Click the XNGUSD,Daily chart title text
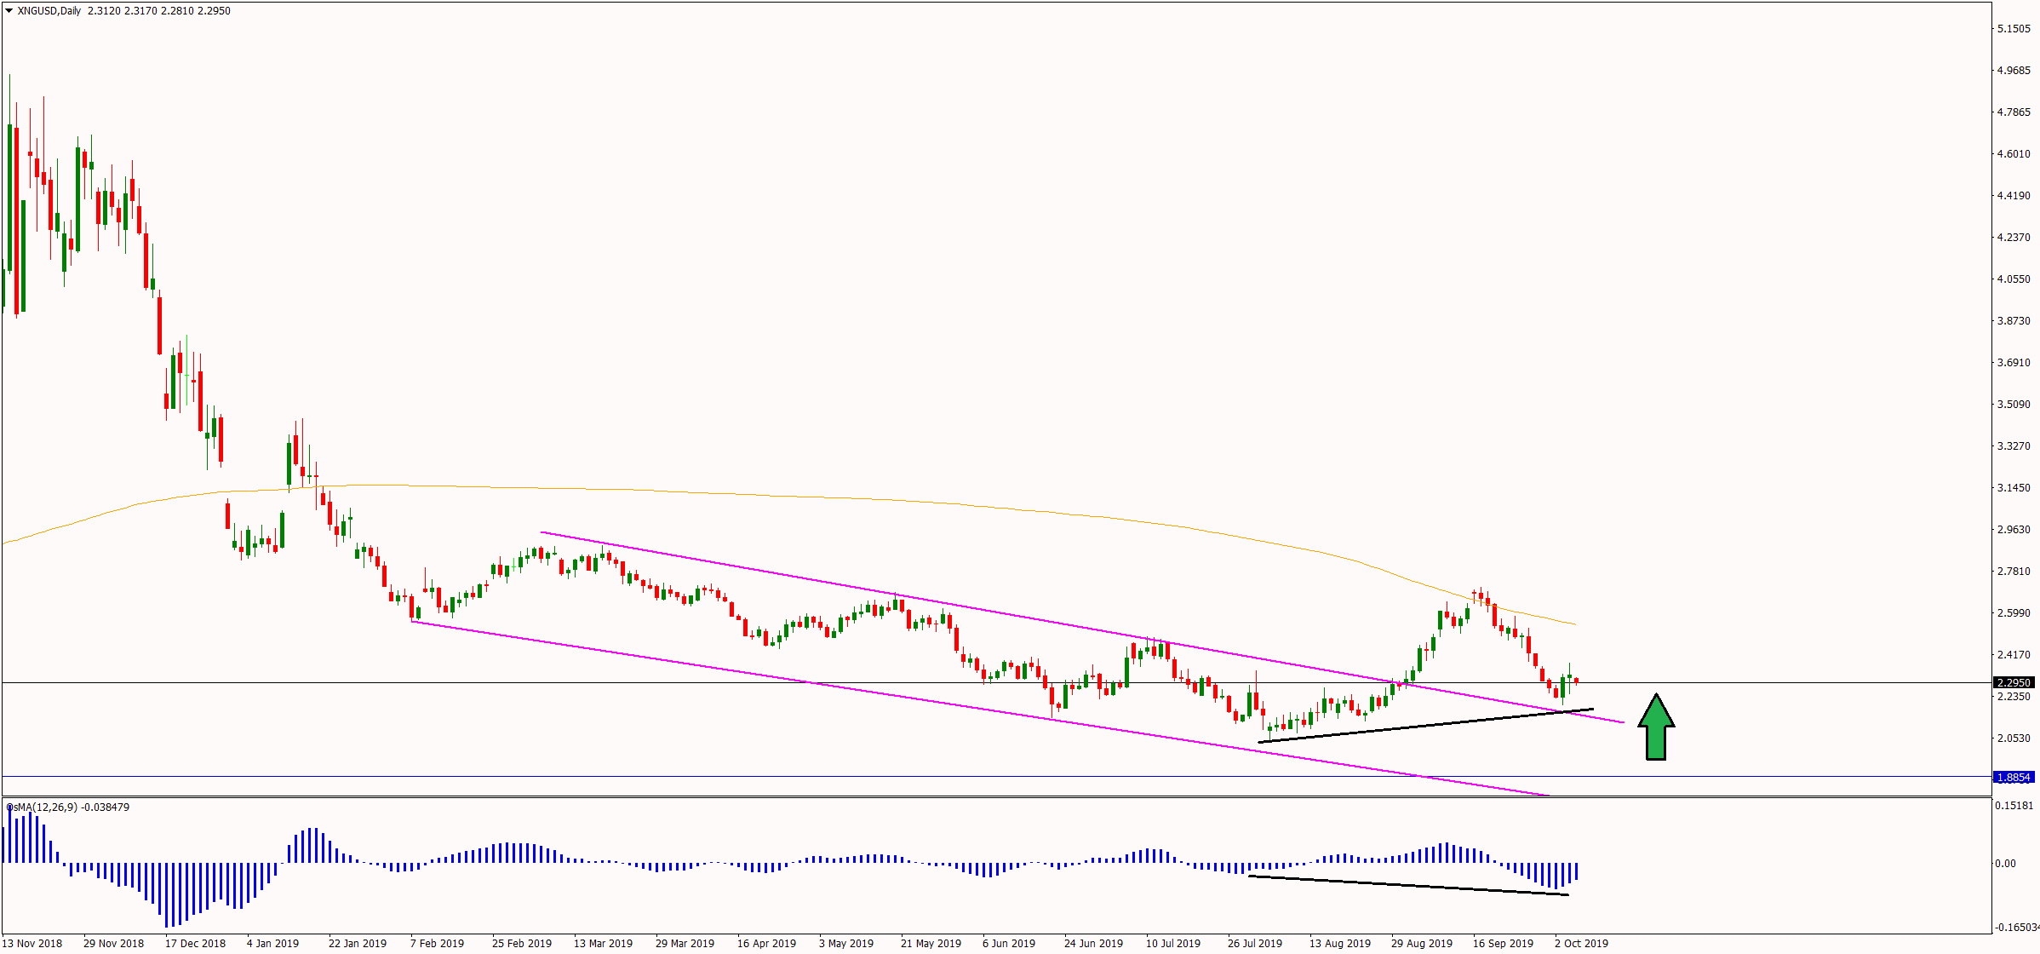This screenshot has height=954, width=2040. pos(49,11)
